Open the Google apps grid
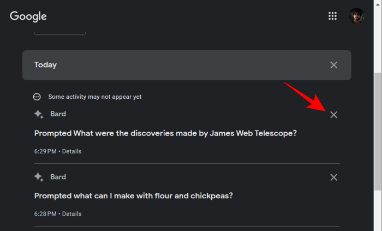This screenshot has height=231, width=382. [332, 16]
